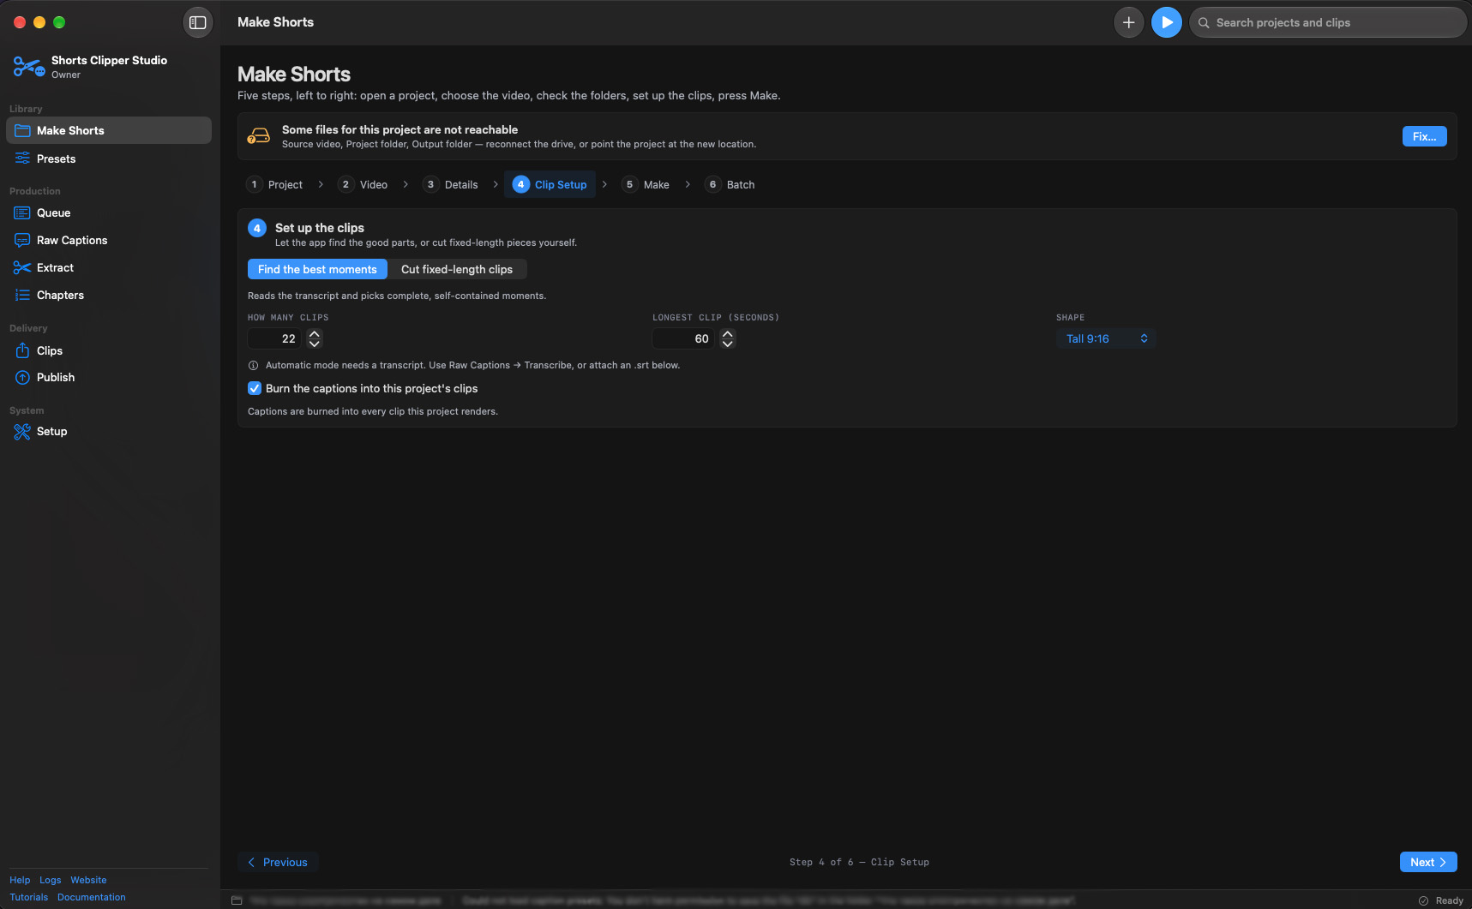Open the Documentation link

tap(92, 897)
